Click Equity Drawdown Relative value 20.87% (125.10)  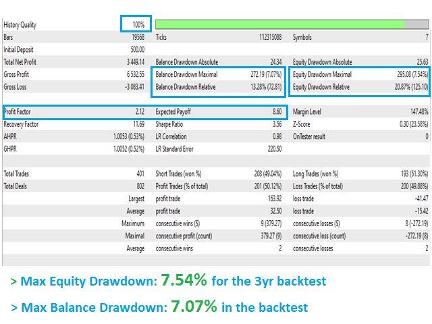(x=411, y=87)
